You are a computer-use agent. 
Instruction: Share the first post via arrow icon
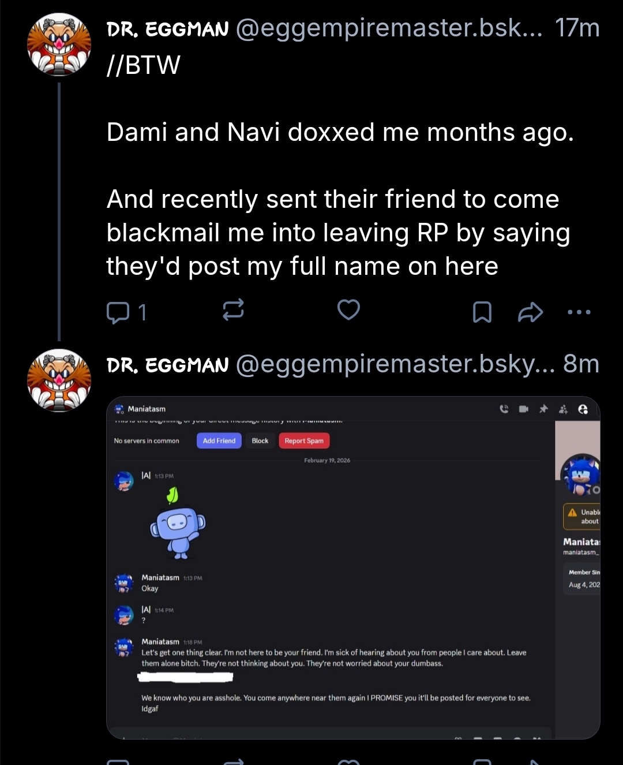[x=530, y=312]
